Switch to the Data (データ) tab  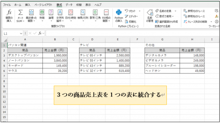[x=69, y=5]
